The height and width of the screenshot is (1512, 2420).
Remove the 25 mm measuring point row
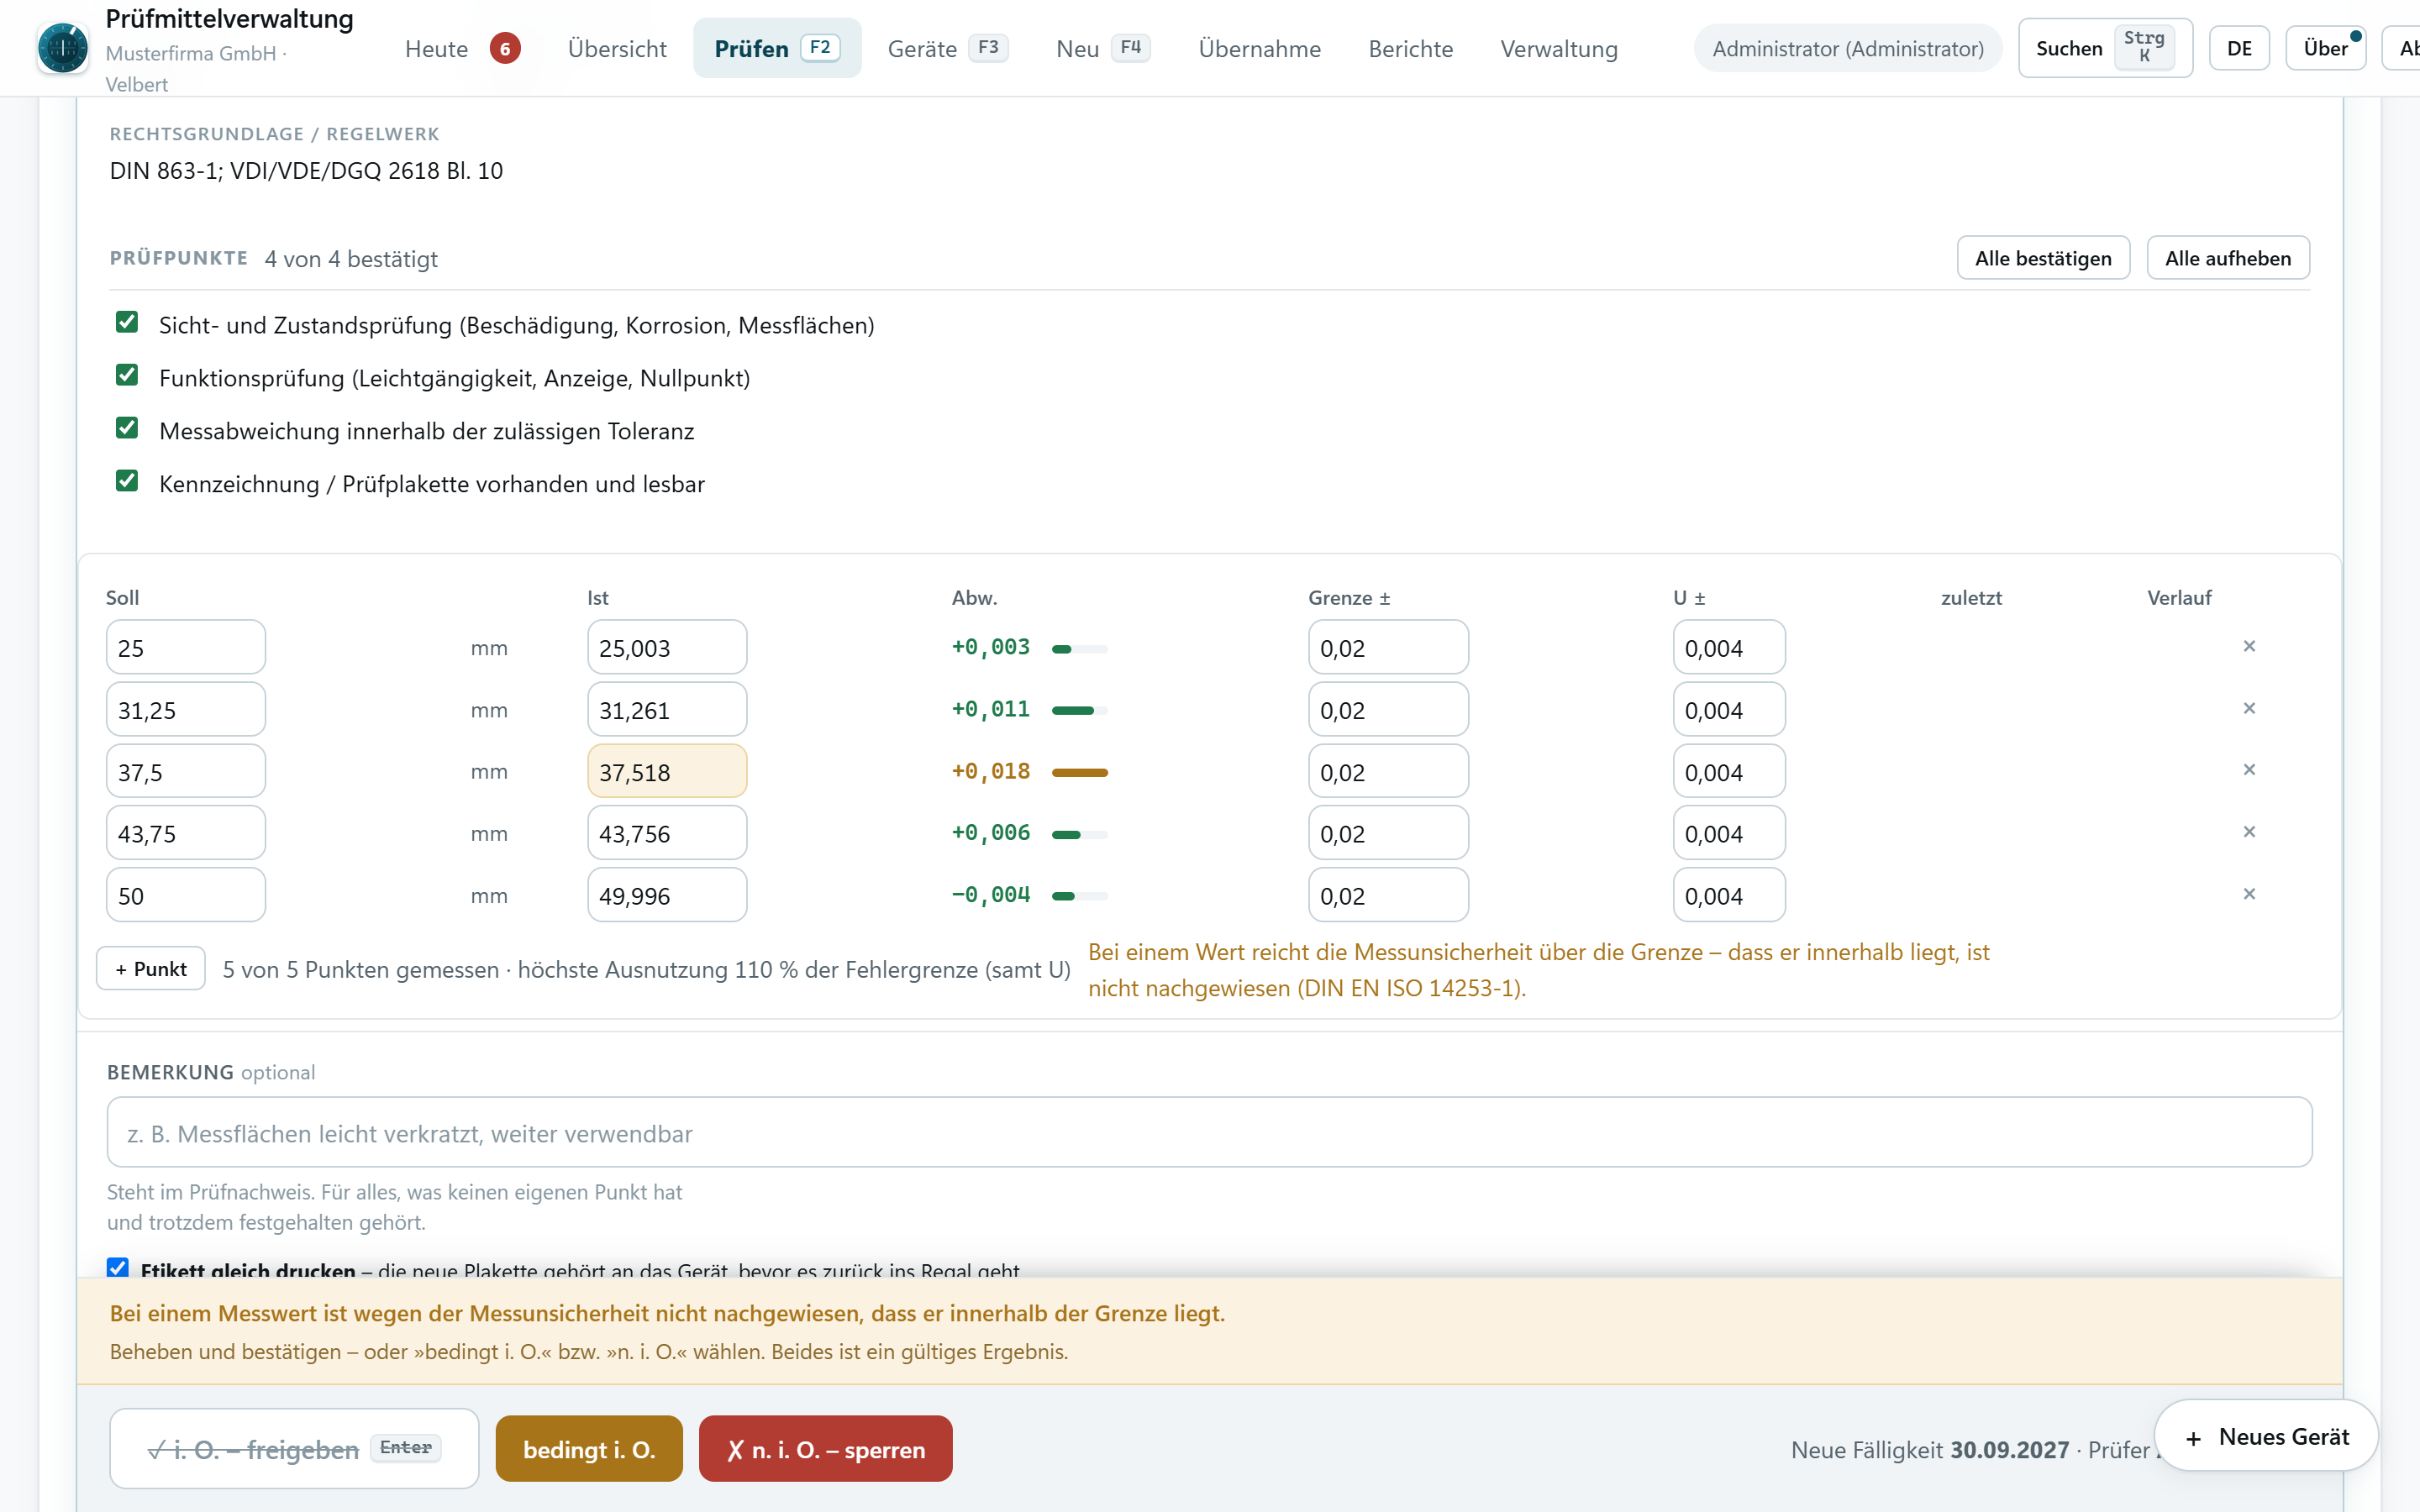[2249, 646]
